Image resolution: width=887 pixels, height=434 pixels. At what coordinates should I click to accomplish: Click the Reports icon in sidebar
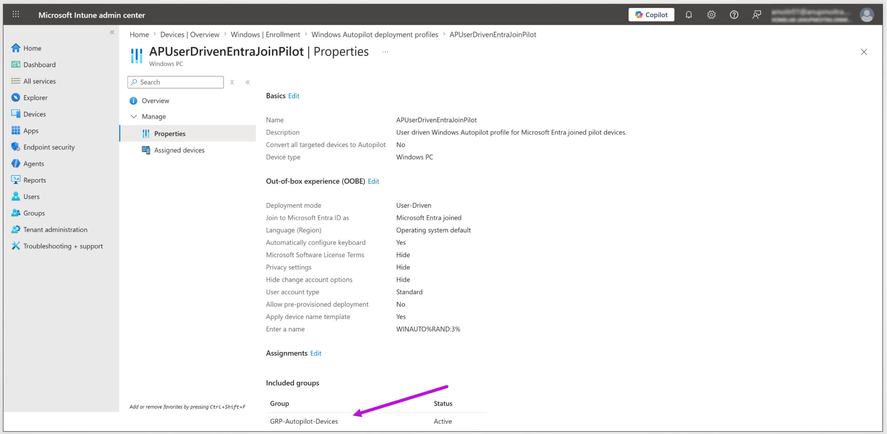(x=16, y=180)
